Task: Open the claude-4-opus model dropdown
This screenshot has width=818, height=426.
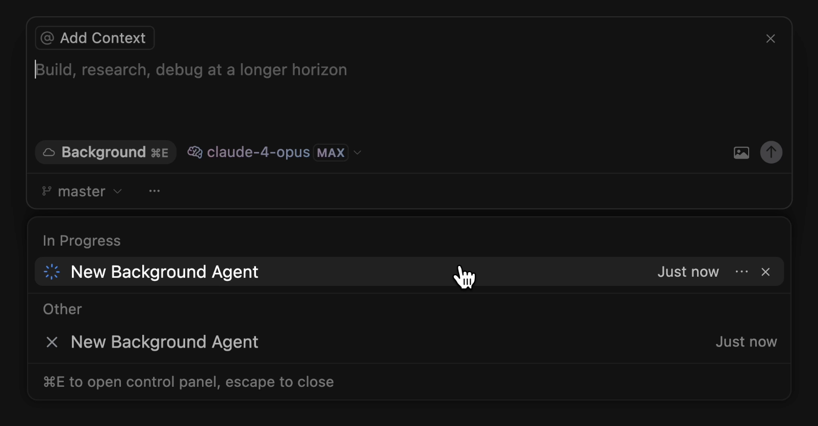Action: [x=259, y=152]
